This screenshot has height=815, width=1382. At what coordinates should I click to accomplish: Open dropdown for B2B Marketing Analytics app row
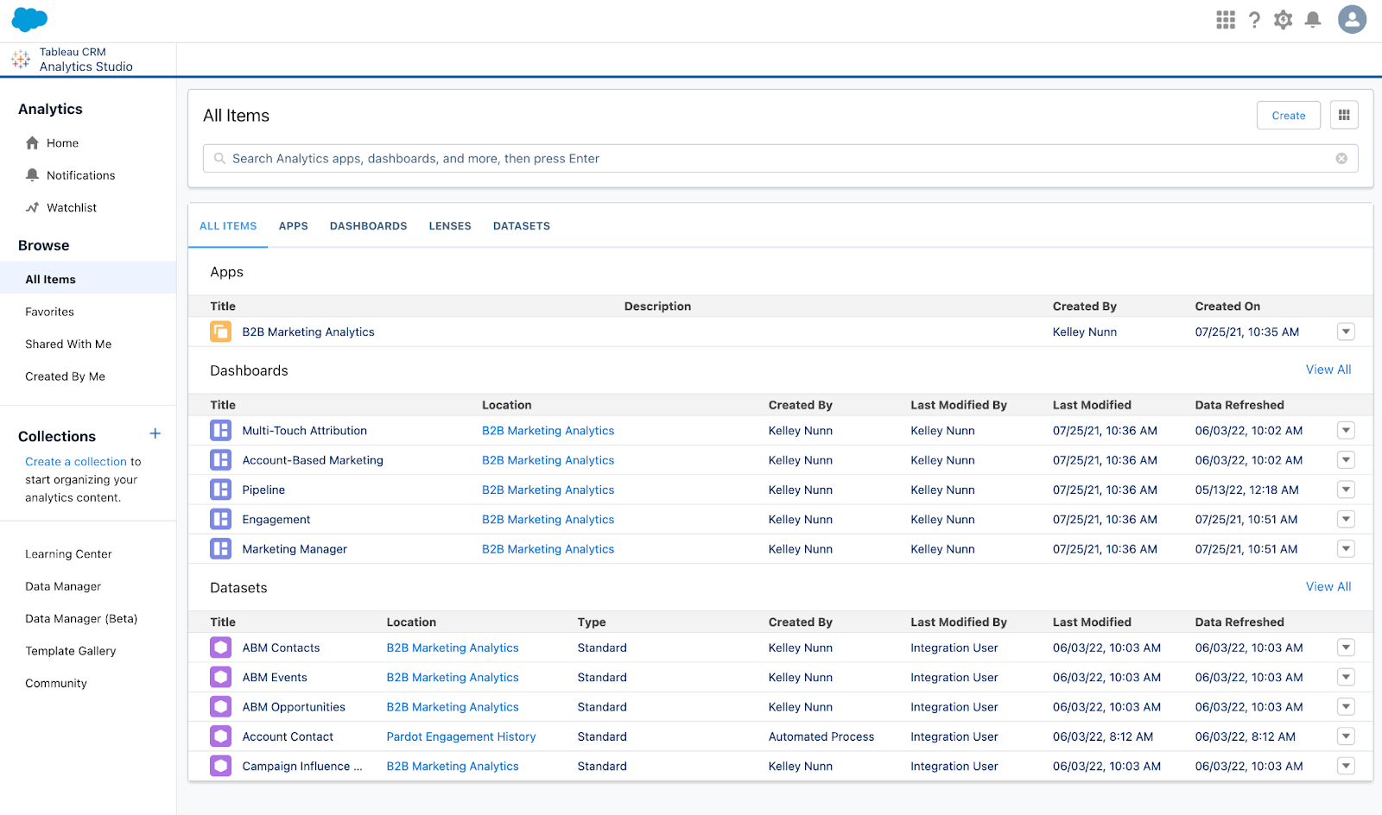(x=1346, y=332)
